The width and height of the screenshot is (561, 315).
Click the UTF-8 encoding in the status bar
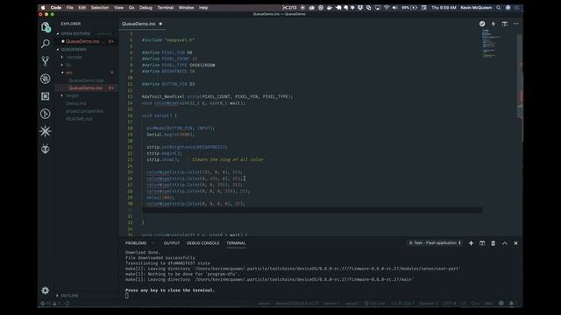[450, 304]
